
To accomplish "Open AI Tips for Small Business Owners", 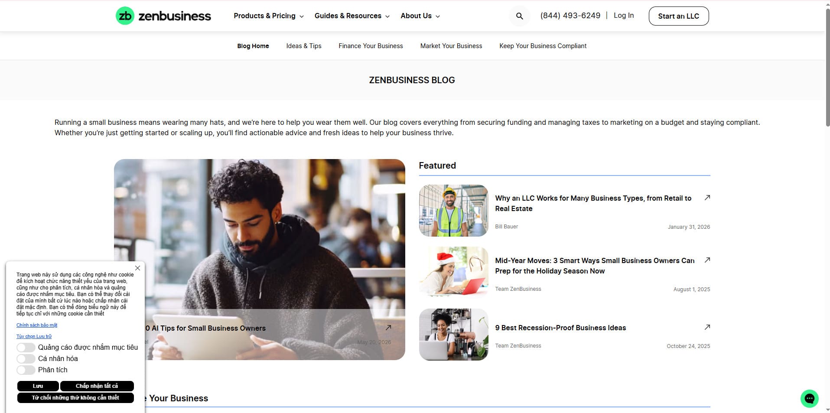I will pos(205,328).
